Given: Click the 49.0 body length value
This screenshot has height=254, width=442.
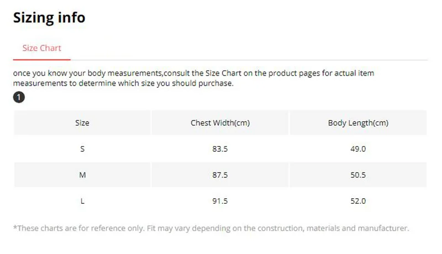Looking at the screenshot, I should 358,149.
